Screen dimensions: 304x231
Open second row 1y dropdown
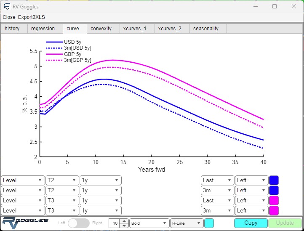(x=101, y=190)
